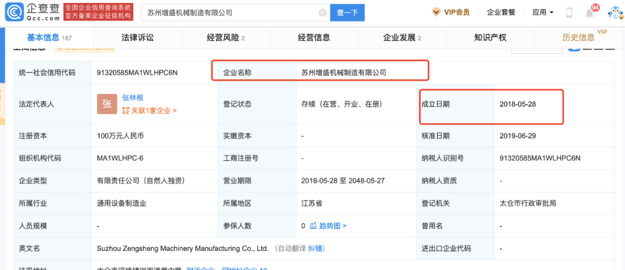Switch to 知识产权 tab
The height and width of the screenshot is (270, 625).
pos(490,38)
